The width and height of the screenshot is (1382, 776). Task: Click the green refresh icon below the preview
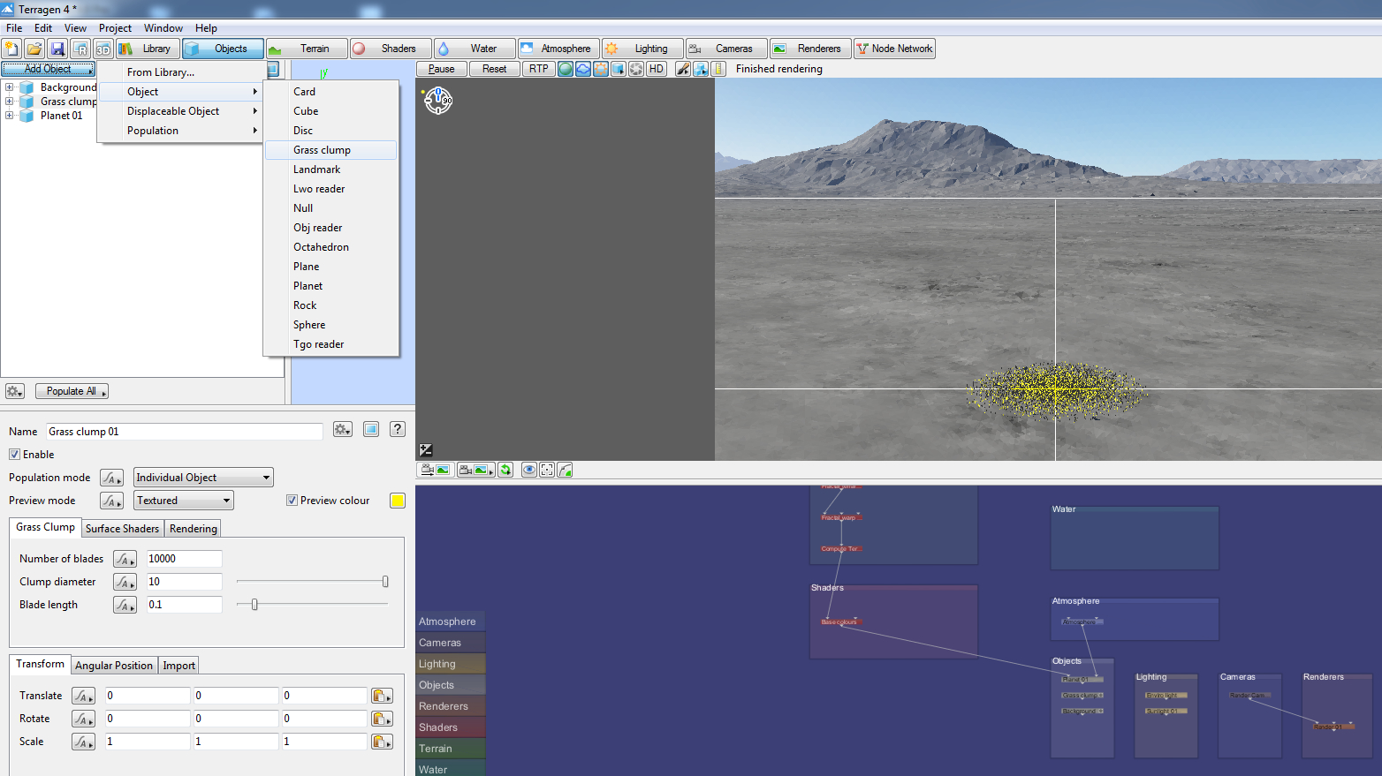pyautogui.click(x=505, y=470)
